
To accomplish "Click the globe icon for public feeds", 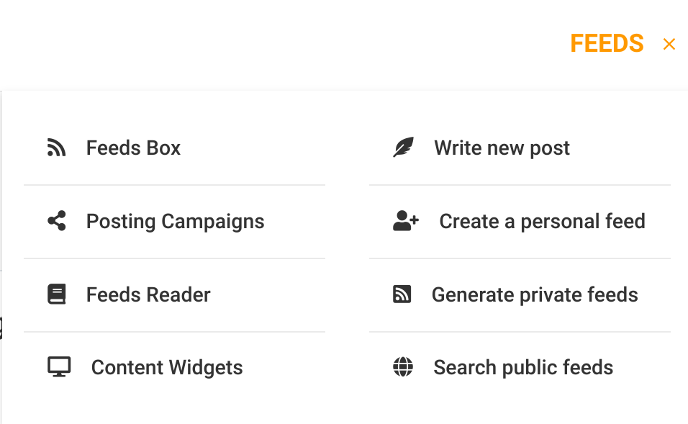I will [403, 367].
